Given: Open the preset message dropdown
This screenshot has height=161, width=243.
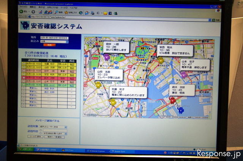Looking at the screenshot, I should click(55, 133).
